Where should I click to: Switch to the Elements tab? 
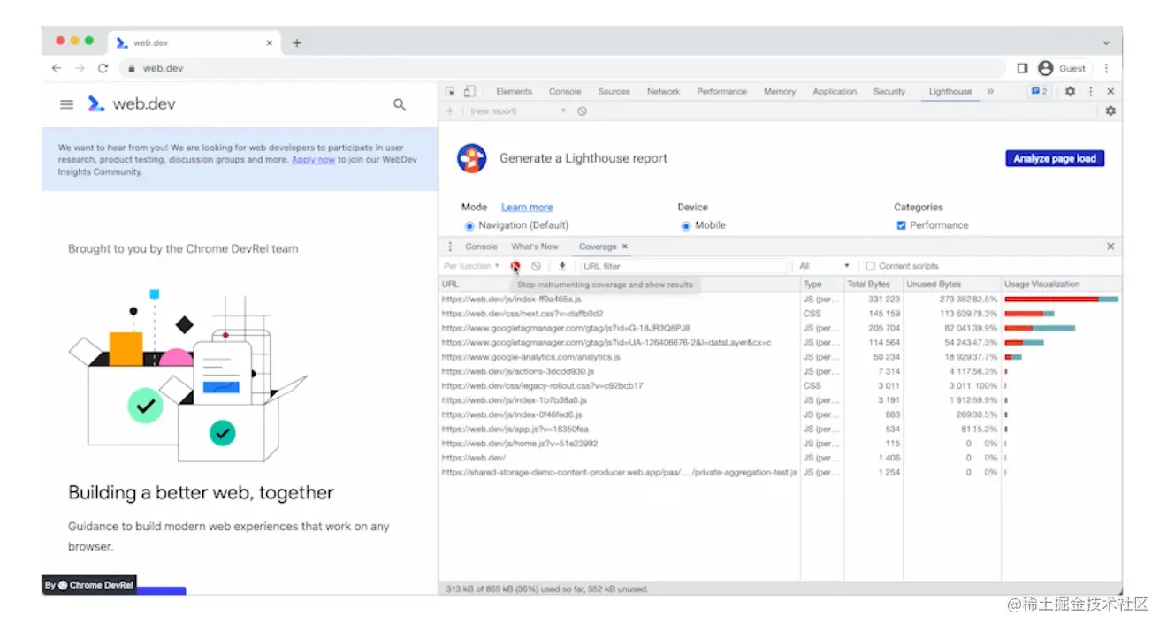515,91
